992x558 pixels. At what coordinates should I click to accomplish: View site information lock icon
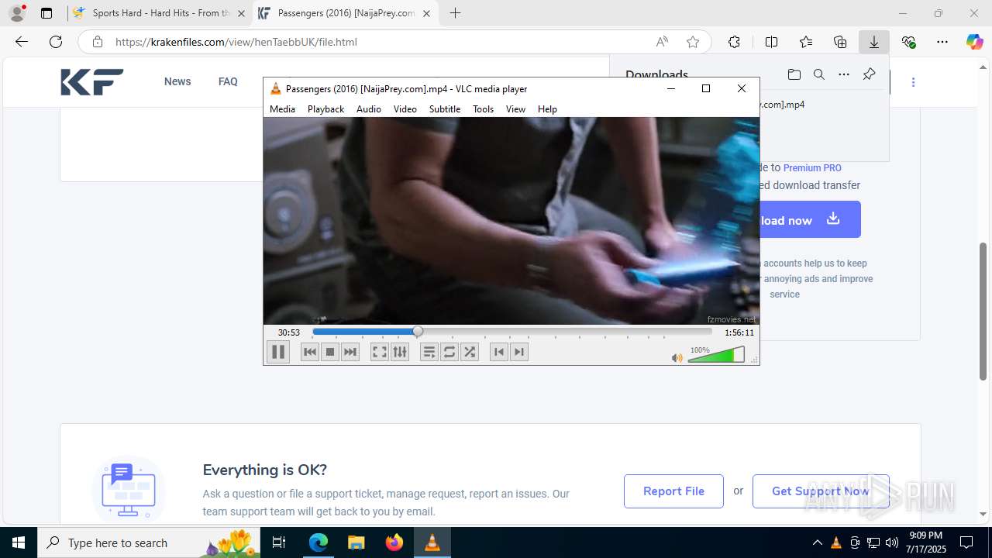point(97,42)
